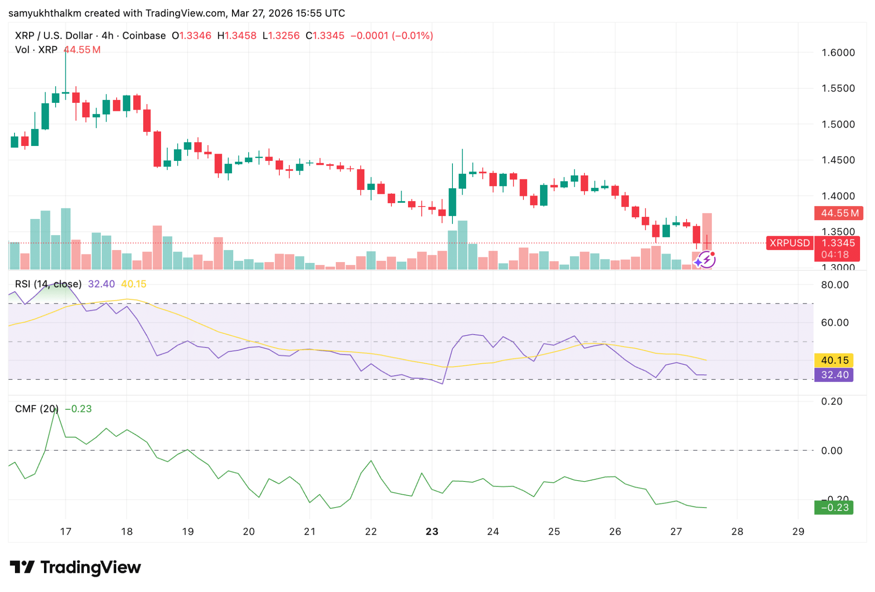875x592 pixels.
Task: Click the 80.00 RSI scale label
Action: coord(834,285)
